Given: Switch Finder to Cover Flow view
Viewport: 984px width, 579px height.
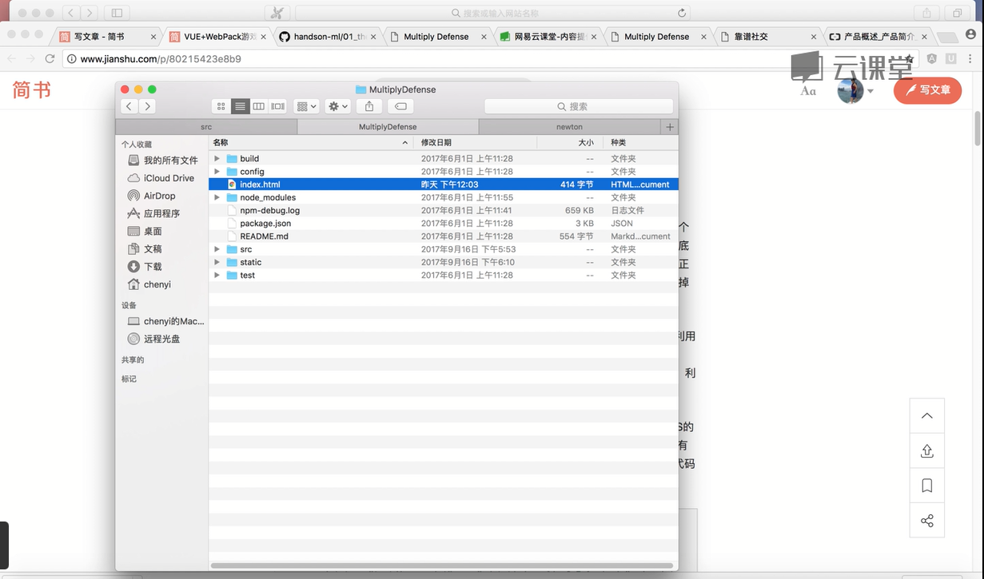Looking at the screenshot, I should [x=277, y=106].
